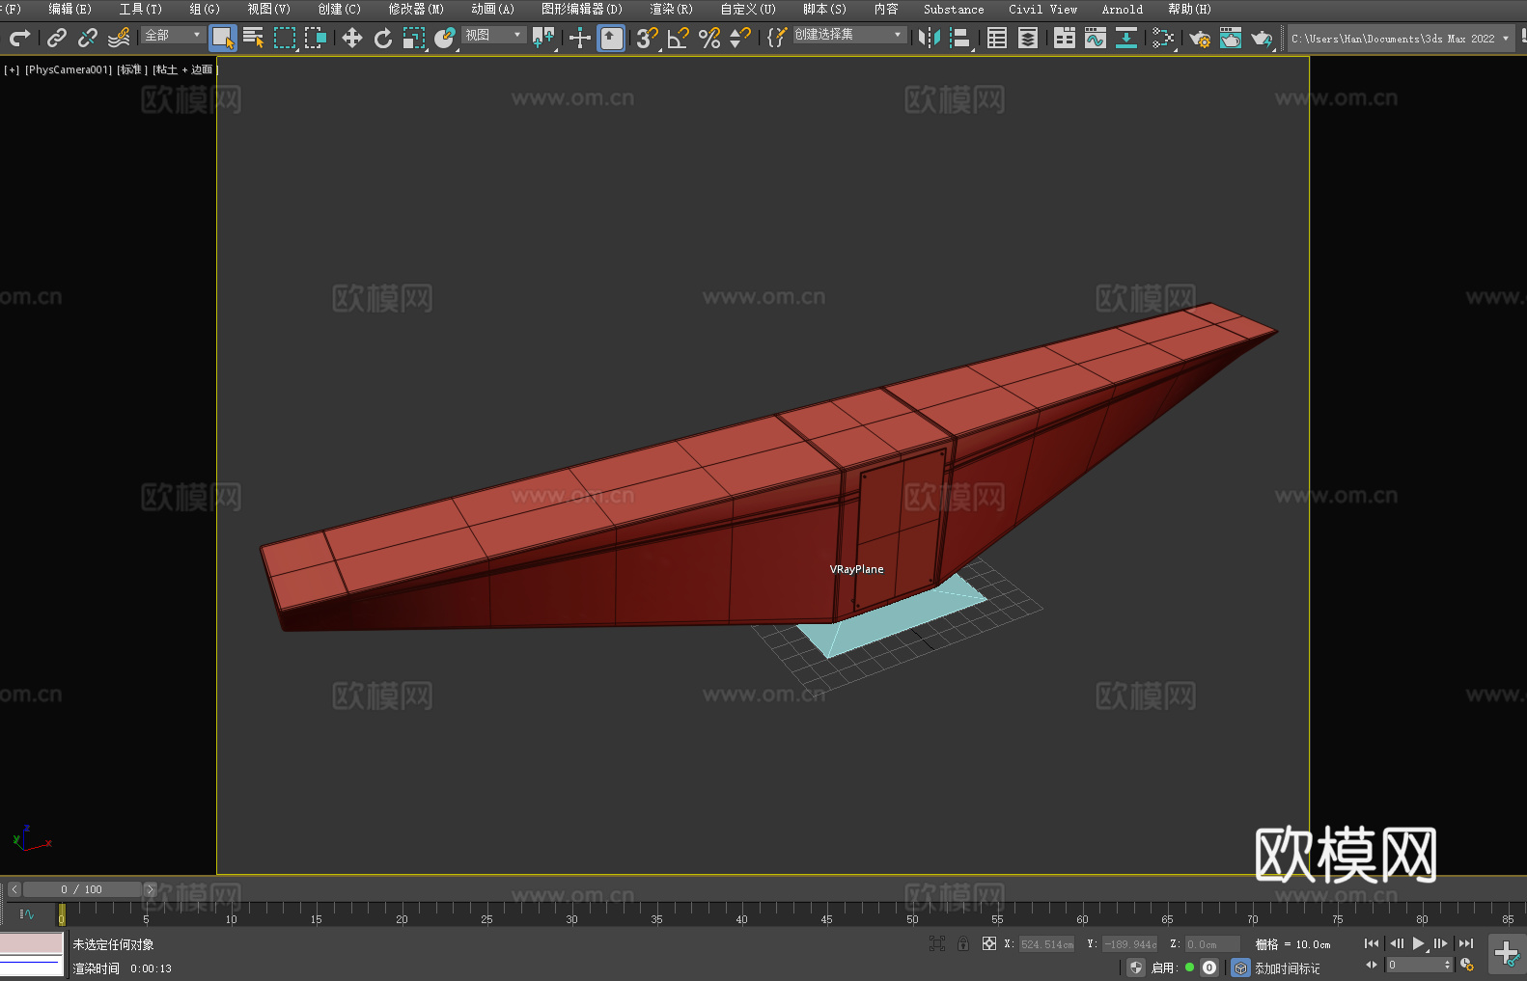Click the Unlink selection icon
This screenshot has height=981, width=1527.
click(88, 38)
